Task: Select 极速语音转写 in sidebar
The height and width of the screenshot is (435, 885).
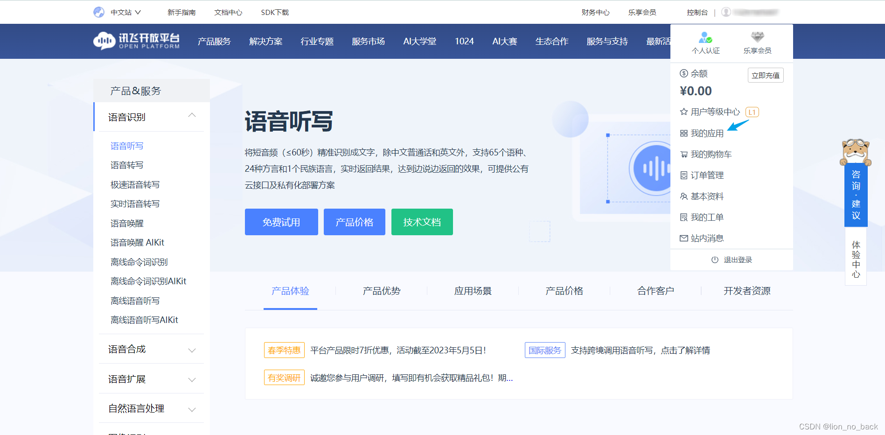Action: (135, 185)
